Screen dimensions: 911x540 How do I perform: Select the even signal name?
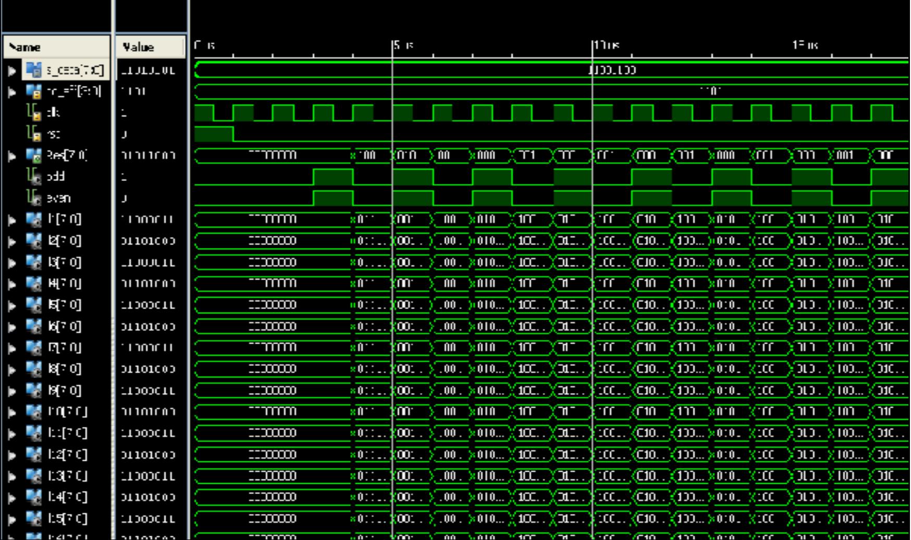point(58,198)
